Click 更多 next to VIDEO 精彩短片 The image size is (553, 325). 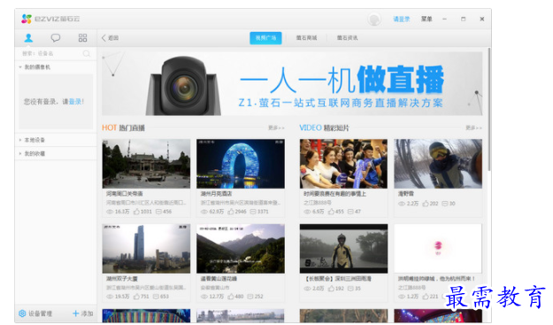pos(473,128)
